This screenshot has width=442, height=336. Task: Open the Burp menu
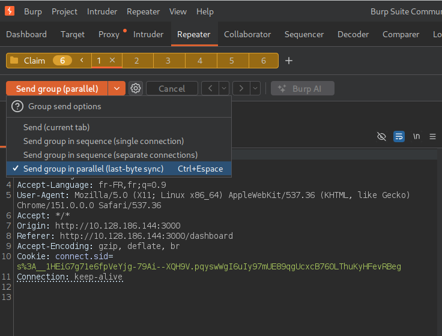click(32, 11)
